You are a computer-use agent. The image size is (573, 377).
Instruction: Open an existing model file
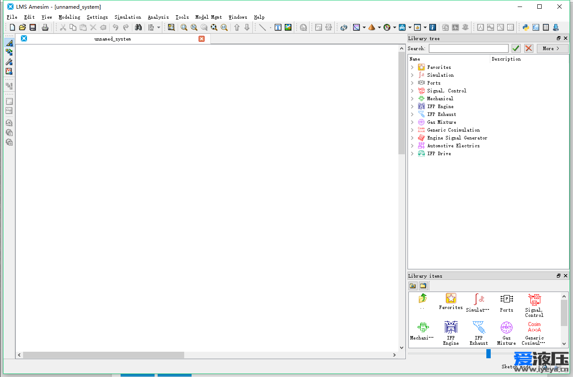pos(22,27)
